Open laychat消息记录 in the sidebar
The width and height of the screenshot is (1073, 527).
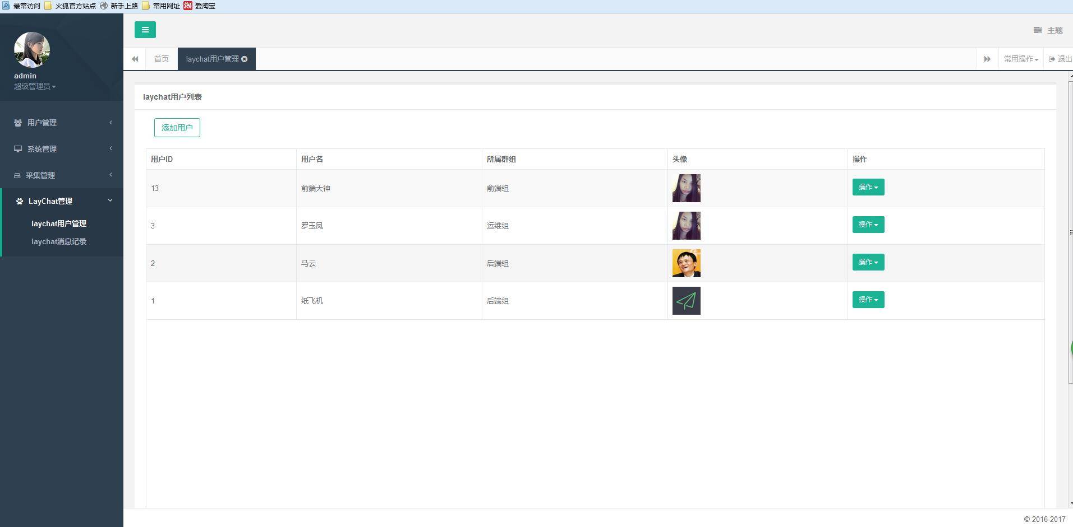click(x=59, y=241)
